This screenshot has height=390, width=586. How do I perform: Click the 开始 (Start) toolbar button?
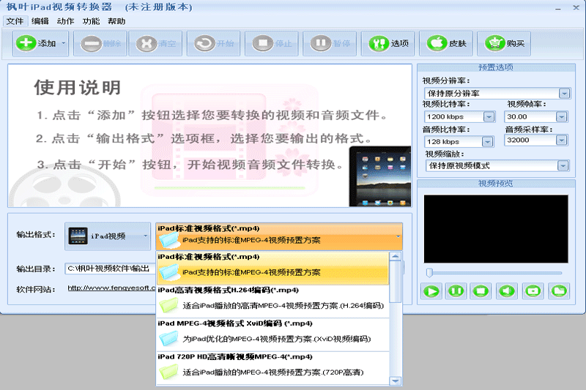(x=213, y=43)
